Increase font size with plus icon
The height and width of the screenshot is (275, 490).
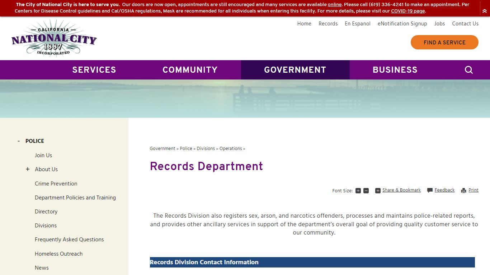(x=358, y=191)
